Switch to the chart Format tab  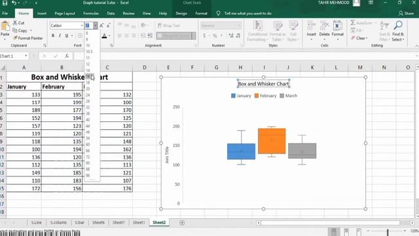coord(201,13)
